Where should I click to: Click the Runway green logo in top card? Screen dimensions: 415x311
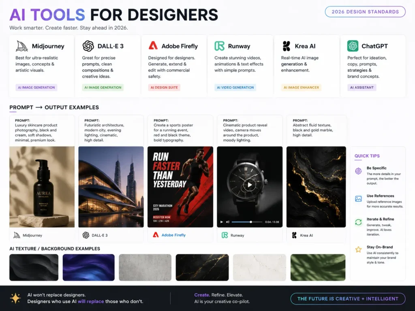(x=219, y=46)
